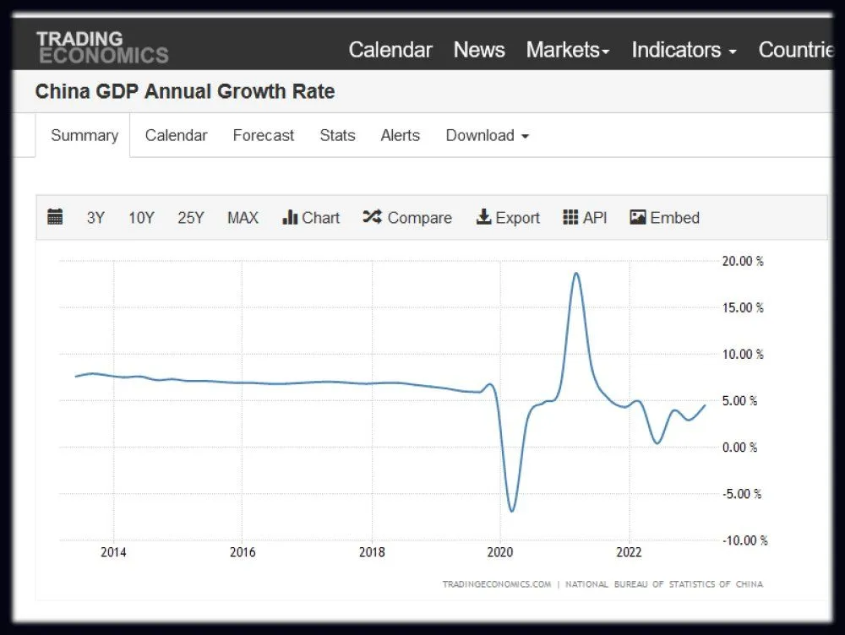Select the 3Y time range
Screen dimensions: 845x635
pos(95,218)
